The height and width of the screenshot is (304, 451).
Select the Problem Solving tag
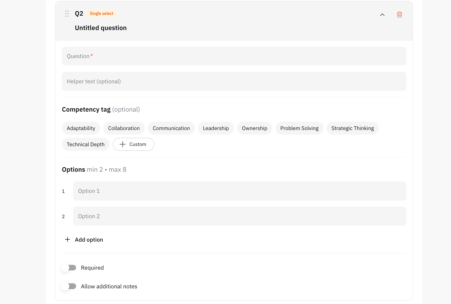click(x=299, y=128)
